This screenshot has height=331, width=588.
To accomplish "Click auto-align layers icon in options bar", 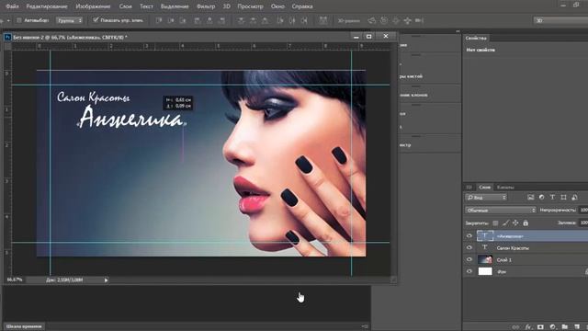I will [x=322, y=20].
